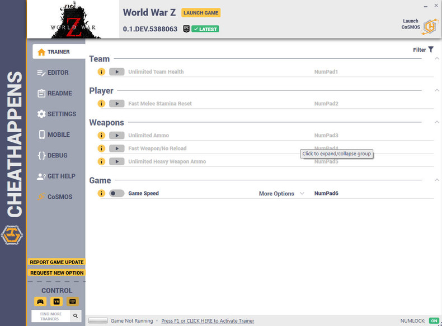442x326 pixels.
Task: Click the Cheat Happens hexagon logo
Action: (12, 235)
